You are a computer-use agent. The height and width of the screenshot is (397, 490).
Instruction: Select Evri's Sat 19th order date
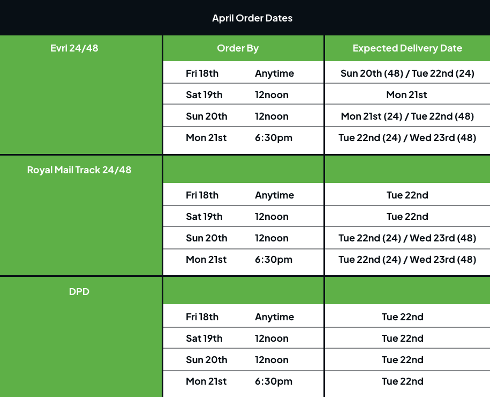204,95
